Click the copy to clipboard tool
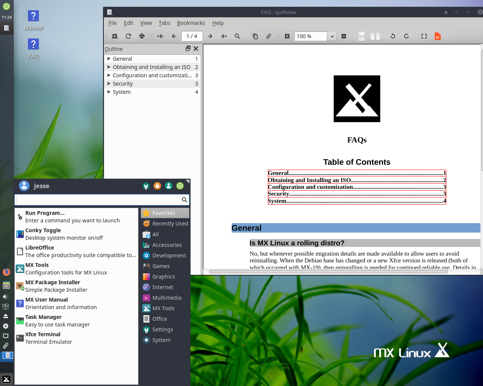Image resolution: width=483 pixels, height=386 pixels. [255, 36]
